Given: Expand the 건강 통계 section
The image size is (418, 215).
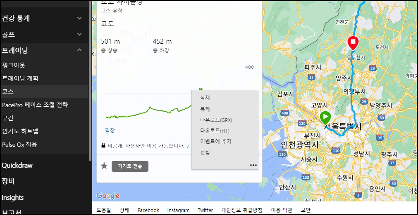Looking at the screenshot, I should [x=45, y=18].
